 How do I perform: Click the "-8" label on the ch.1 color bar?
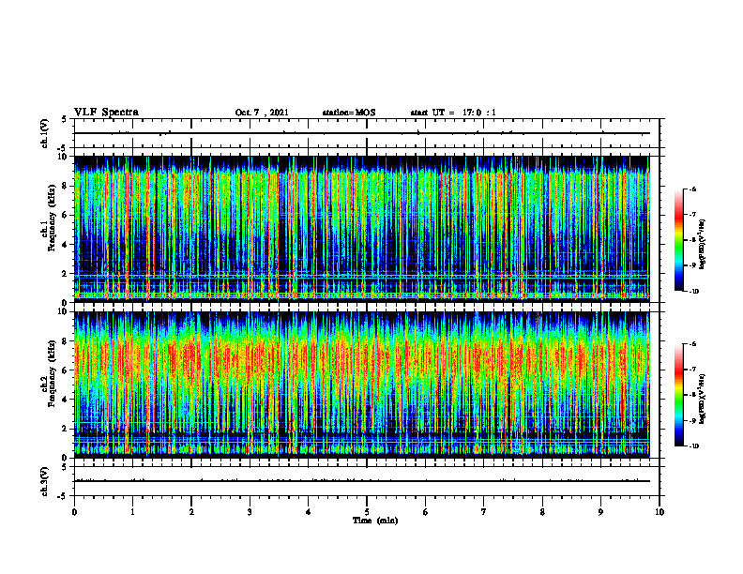point(692,240)
